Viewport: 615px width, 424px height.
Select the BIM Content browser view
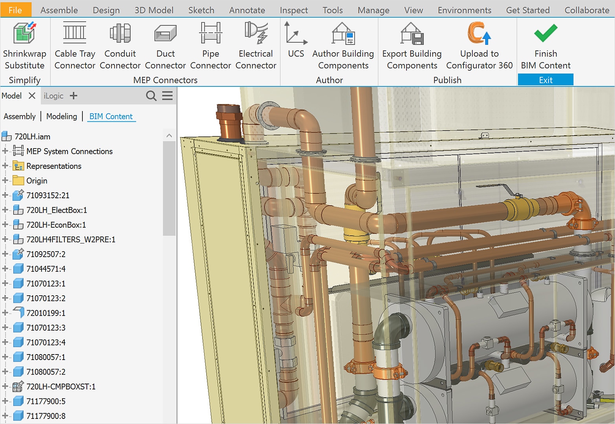click(x=111, y=116)
